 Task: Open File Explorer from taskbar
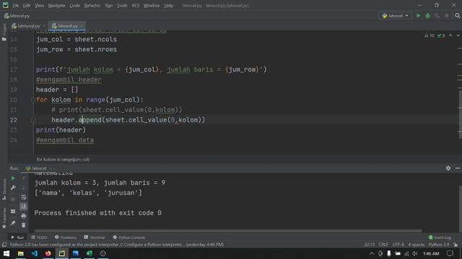click(20, 253)
